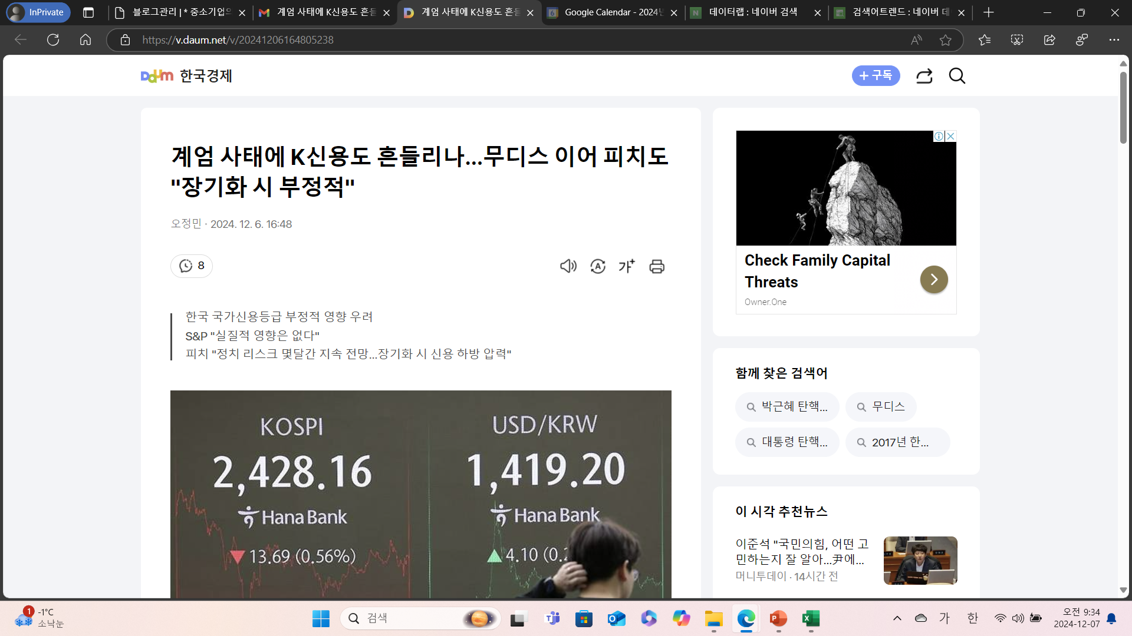The width and height of the screenshot is (1132, 636).
Task: Open the 이준석 recommended news thumbnail
Action: click(920, 561)
